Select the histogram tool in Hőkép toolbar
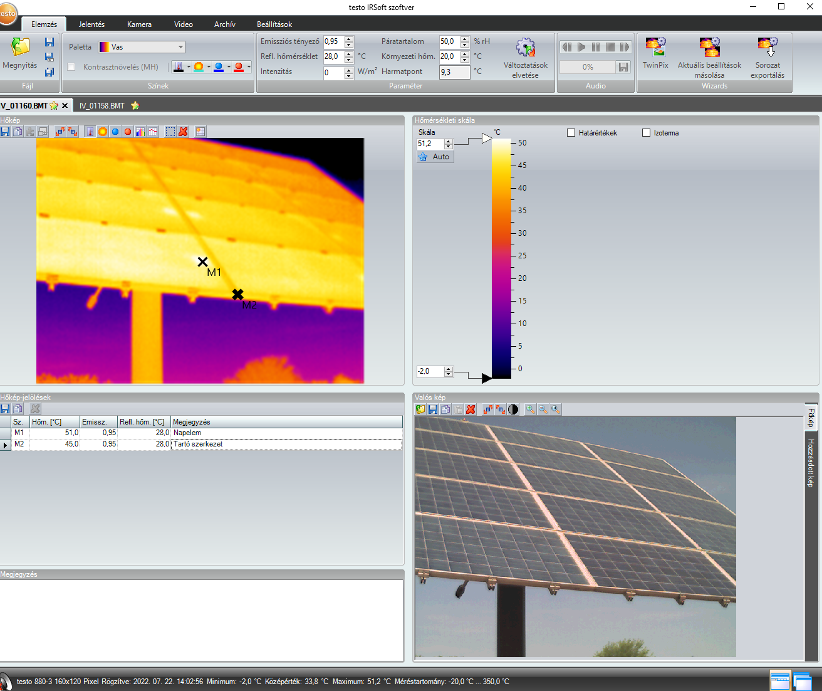The height and width of the screenshot is (691, 822). click(x=140, y=132)
